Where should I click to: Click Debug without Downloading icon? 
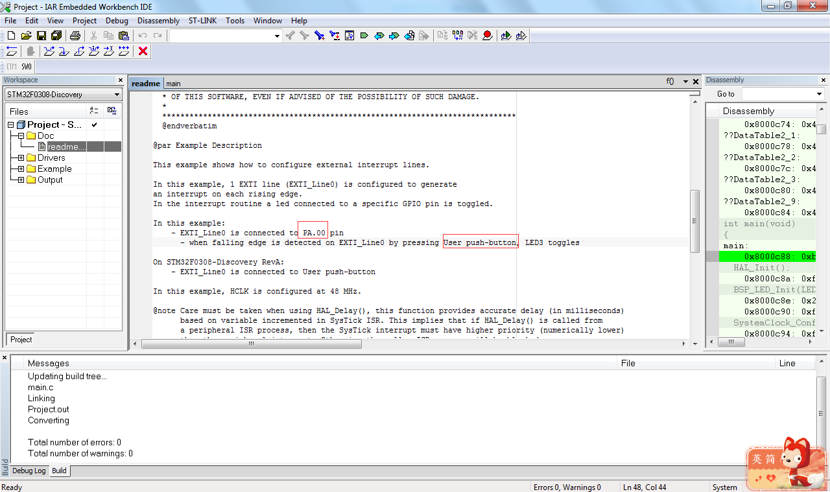(x=521, y=36)
